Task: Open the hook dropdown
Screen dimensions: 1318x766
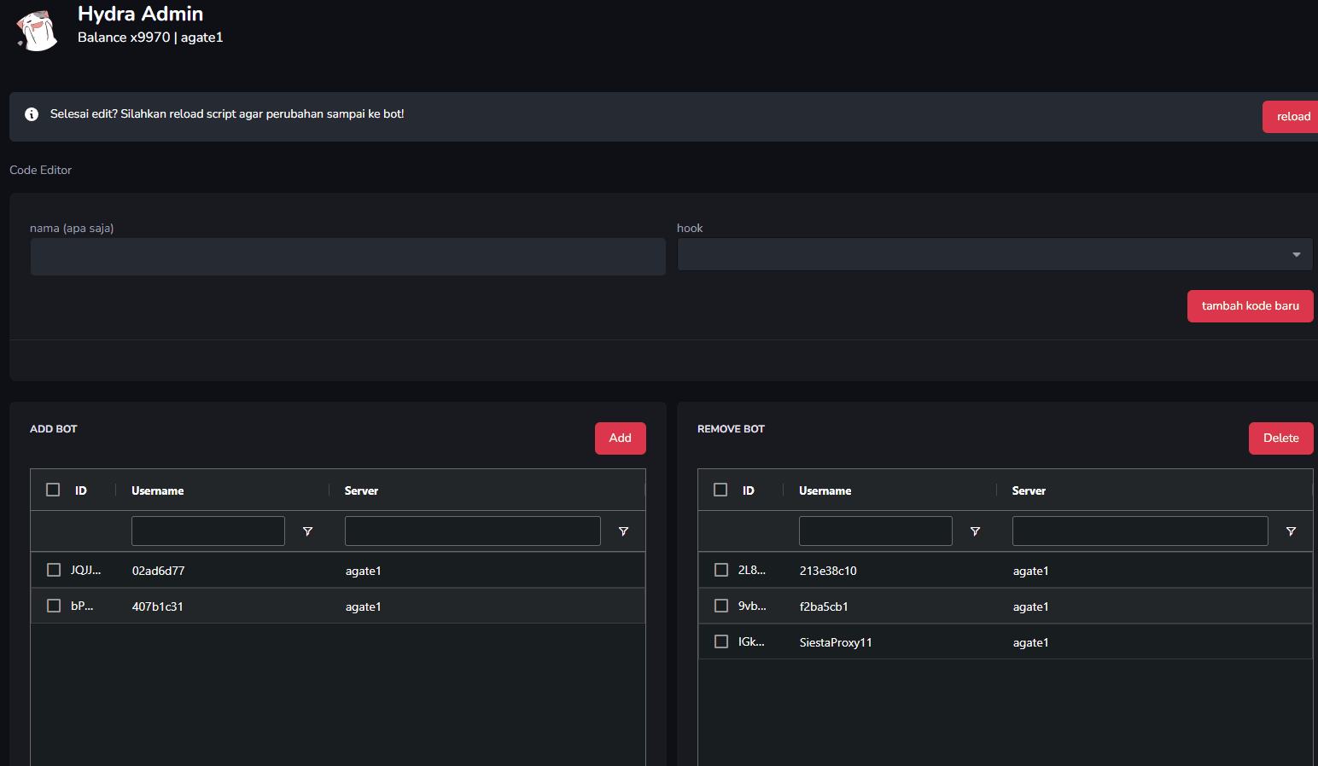Action: pyautogui.click(x=994, y=254)
